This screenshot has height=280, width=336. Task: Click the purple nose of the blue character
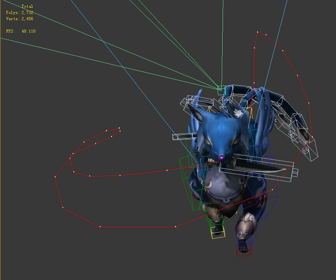[x=221, y=158]
